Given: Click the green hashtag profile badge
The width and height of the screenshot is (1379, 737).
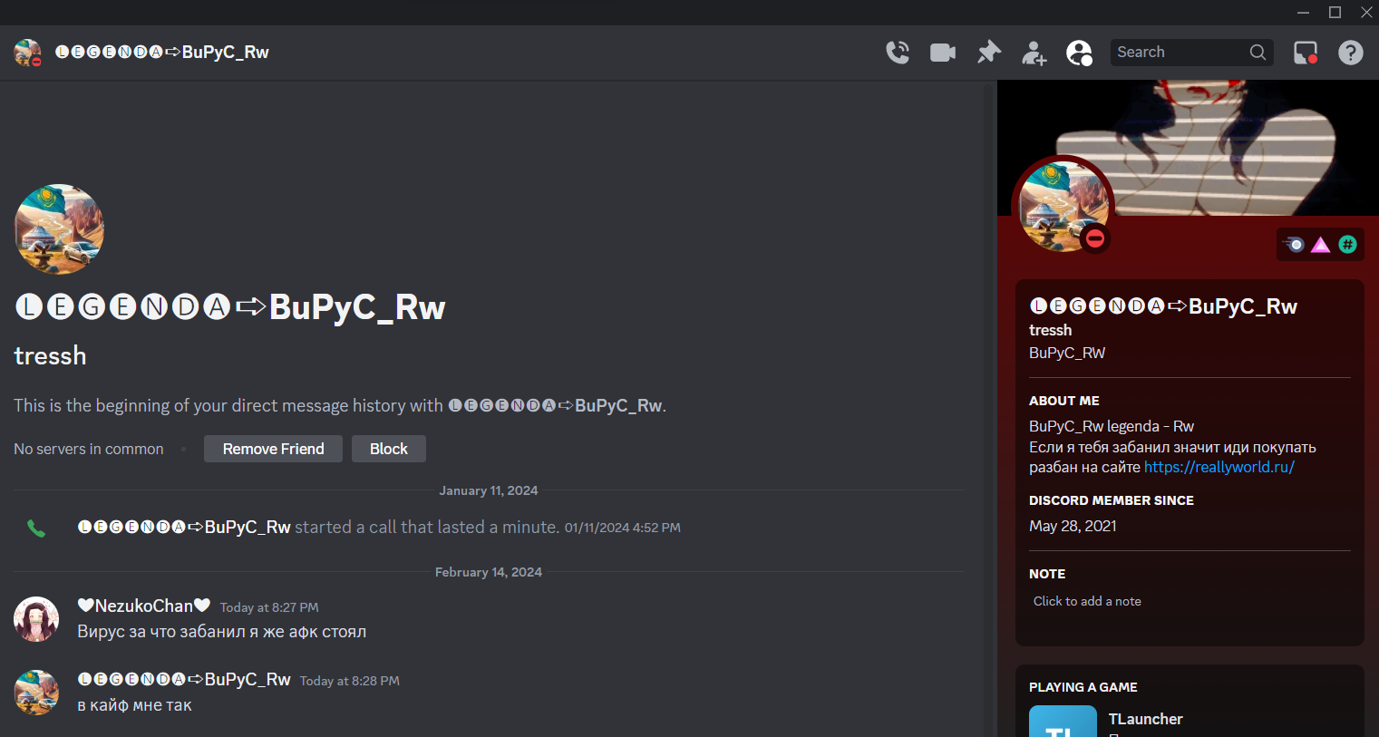Looking at the screenshot, I should 1348,245.
